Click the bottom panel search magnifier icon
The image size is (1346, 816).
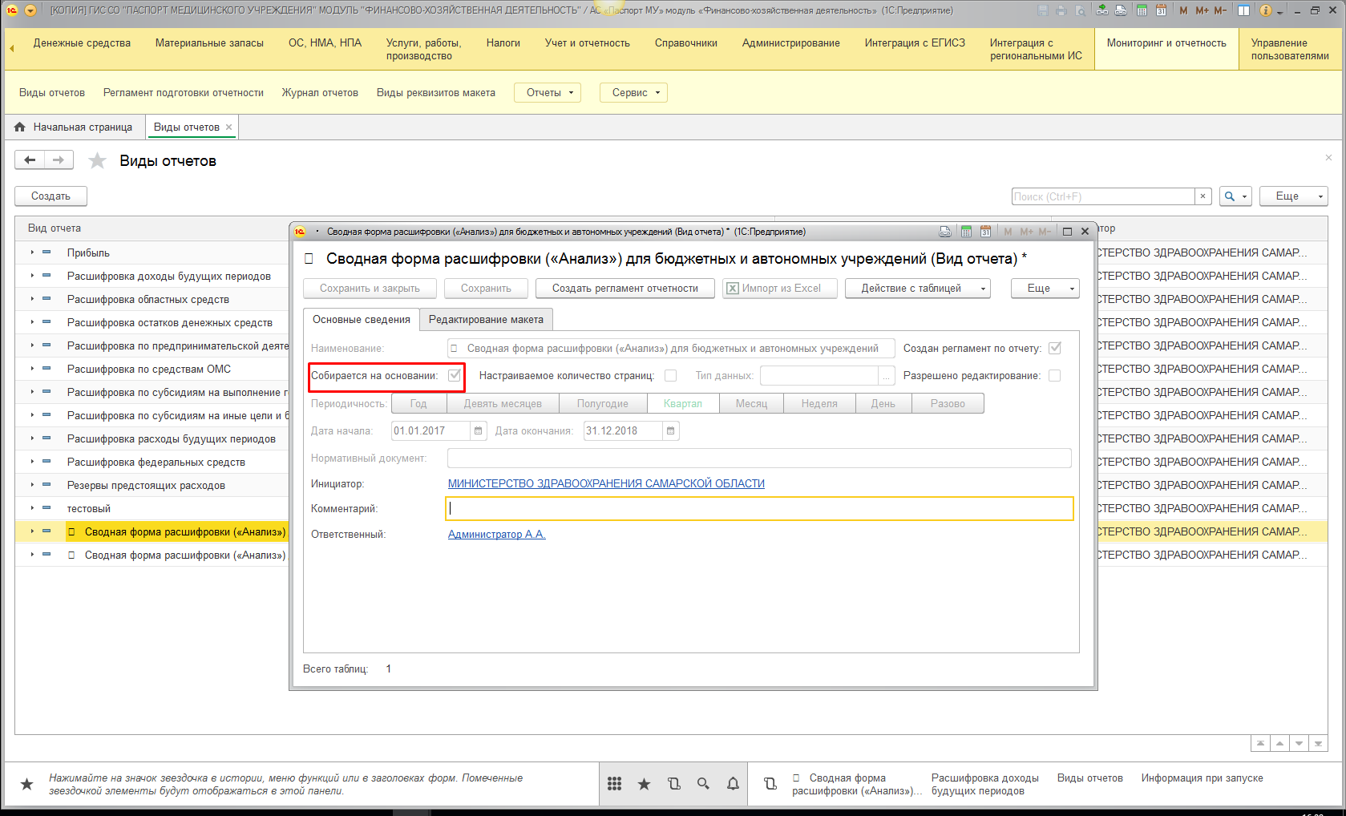[x=703, y=784]
